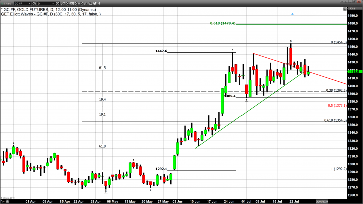
Task: Select the pencil drawing tool icon
Action: pyautogui.click(x=63, y=3)
